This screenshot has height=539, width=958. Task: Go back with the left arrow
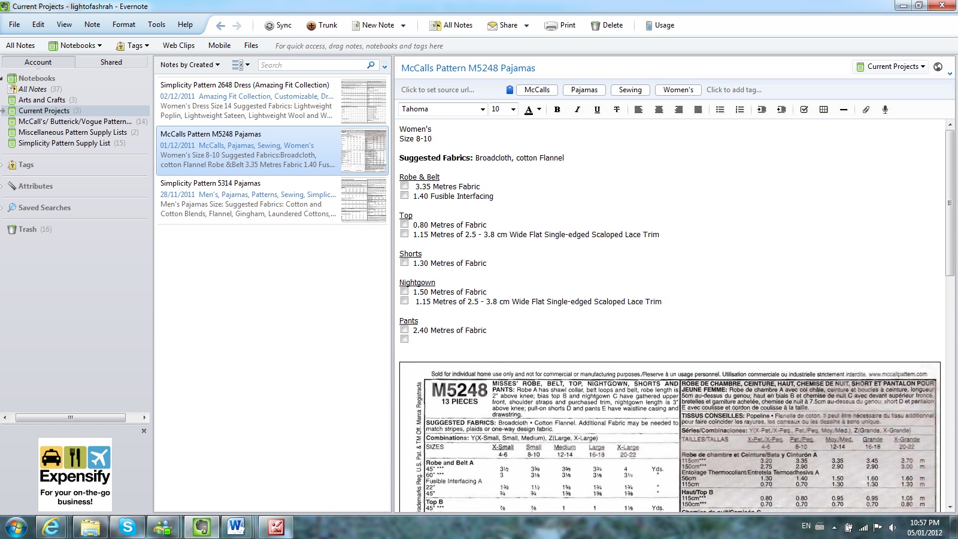220,26
